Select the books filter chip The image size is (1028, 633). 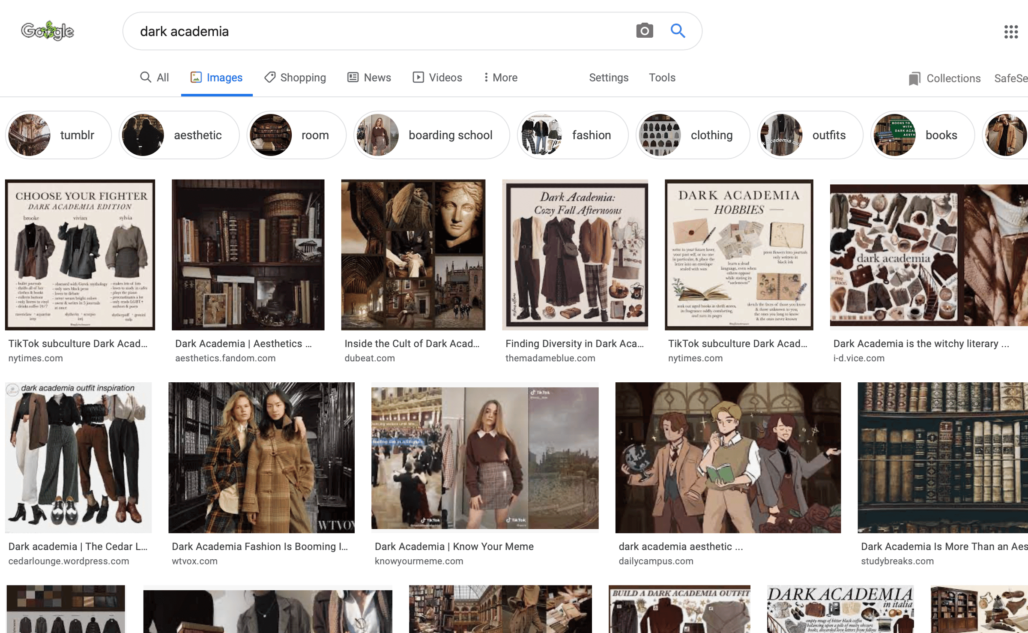click(x=923, y=135)
